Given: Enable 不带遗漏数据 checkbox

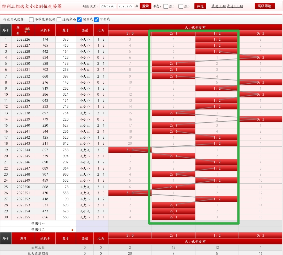Looking at the screenshot, I should (x=31, y=19).
